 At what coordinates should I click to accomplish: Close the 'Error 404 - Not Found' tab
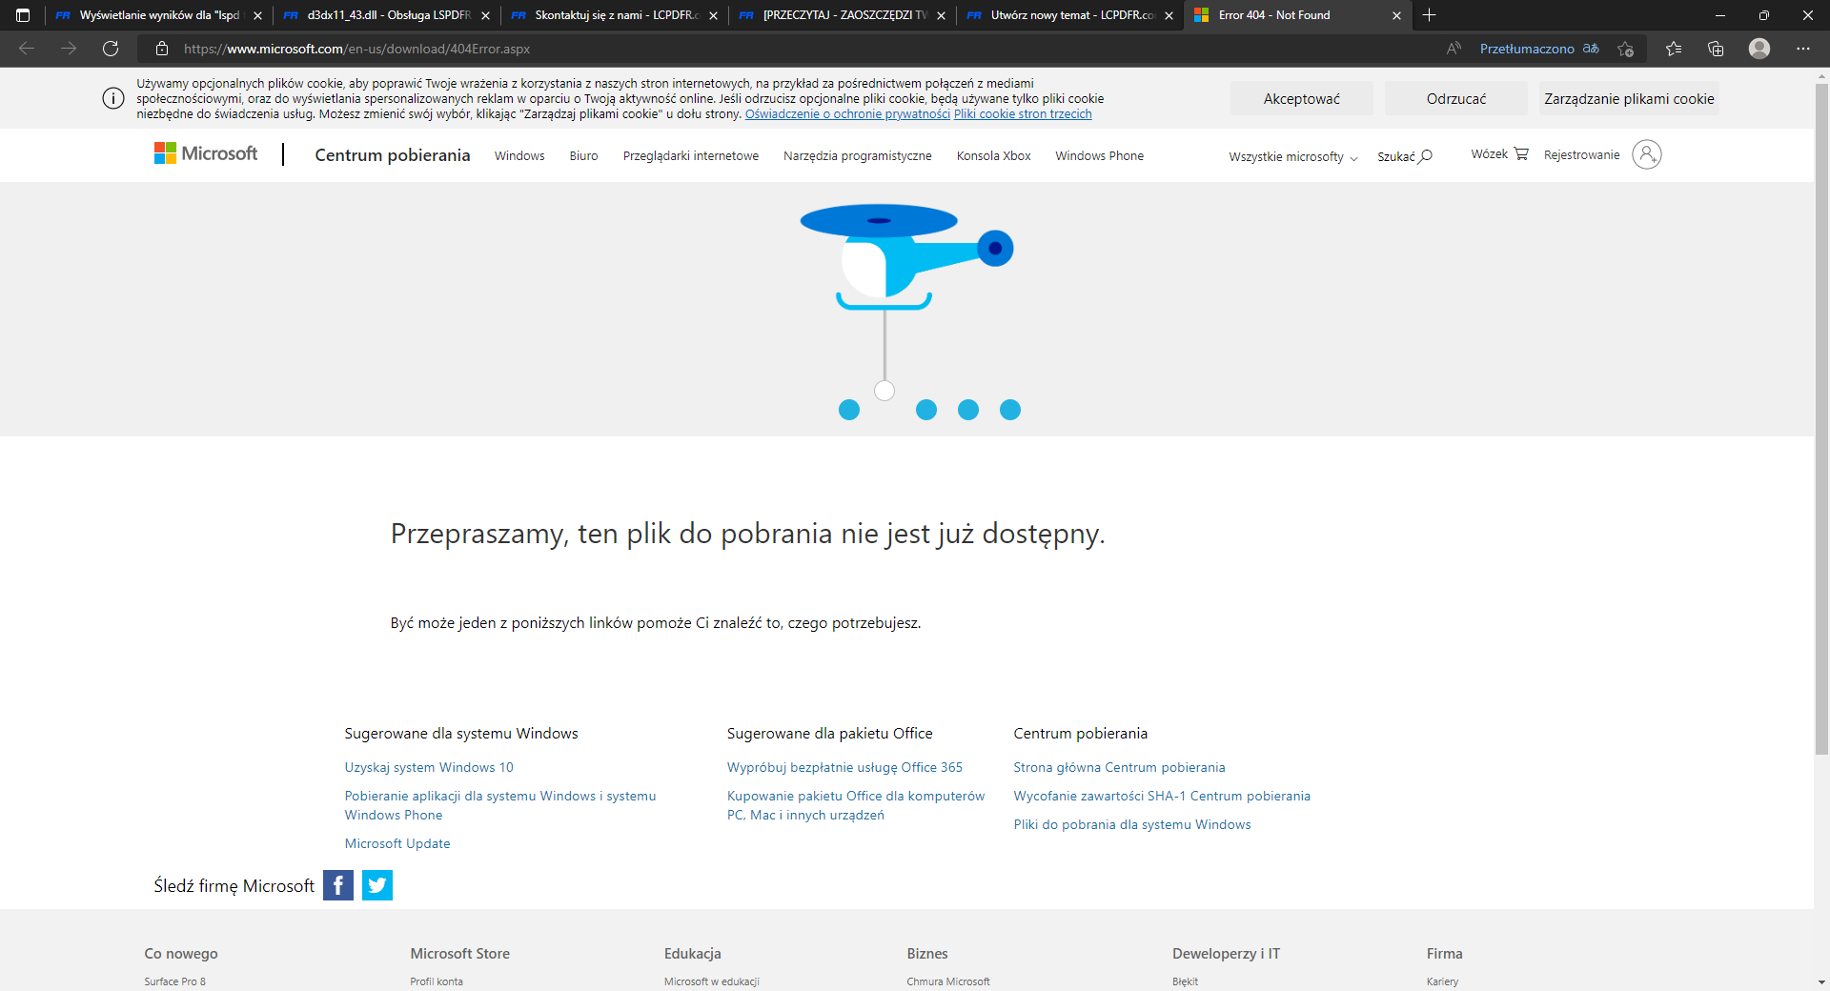[1396, 15]
